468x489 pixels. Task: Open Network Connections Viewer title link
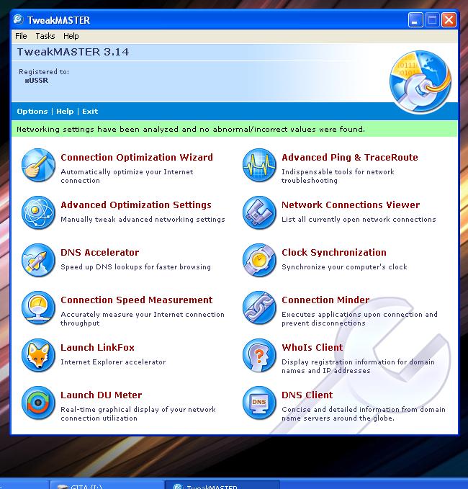[351, 205]
